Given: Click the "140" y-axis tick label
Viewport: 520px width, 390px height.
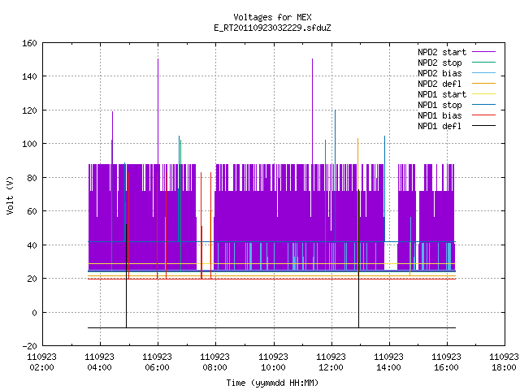Looking at the screenshot, I should [x=29, y=76].
